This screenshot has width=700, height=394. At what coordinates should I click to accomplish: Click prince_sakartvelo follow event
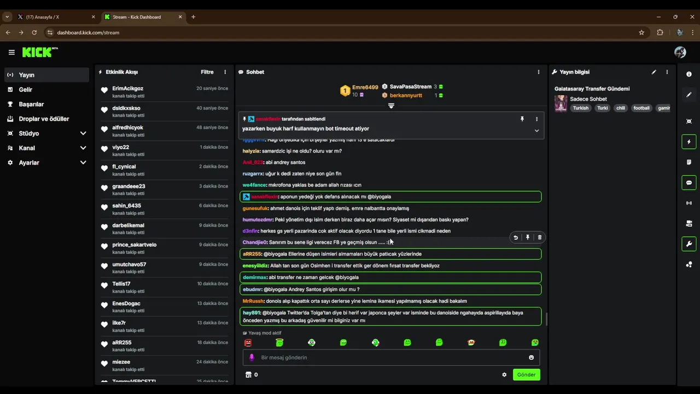click(x=165, y=248)
